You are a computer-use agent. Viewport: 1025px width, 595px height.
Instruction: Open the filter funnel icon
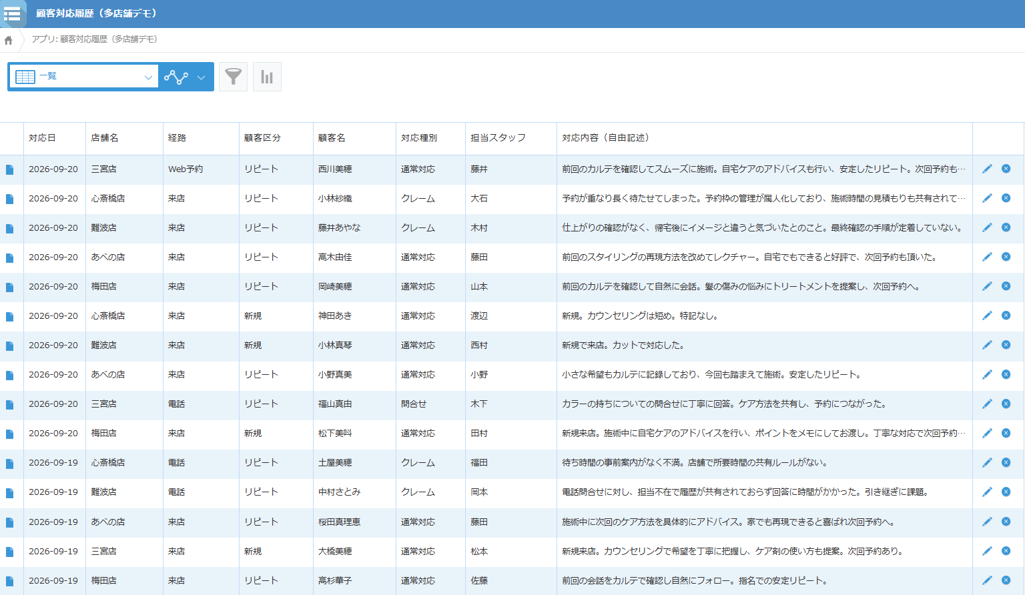coord(233,77)
